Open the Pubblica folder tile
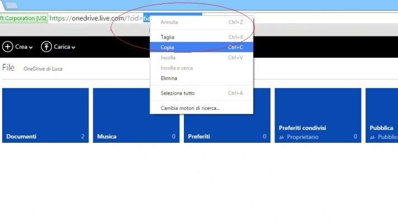Screen dimensions: 398x224 pos(382,115)
